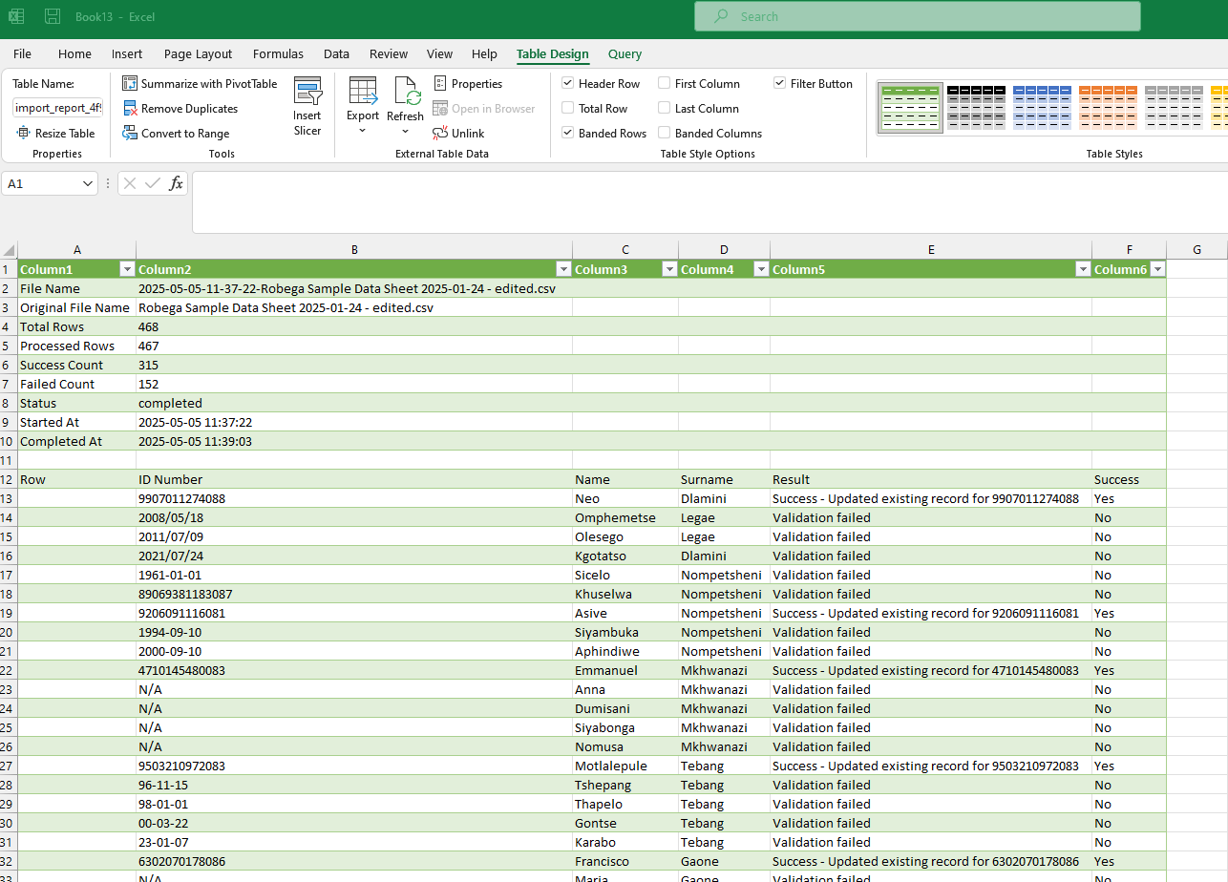Click the Unlink external data icon
The height and width of the screenshot is (882, 1228).
tap(440, 134)
